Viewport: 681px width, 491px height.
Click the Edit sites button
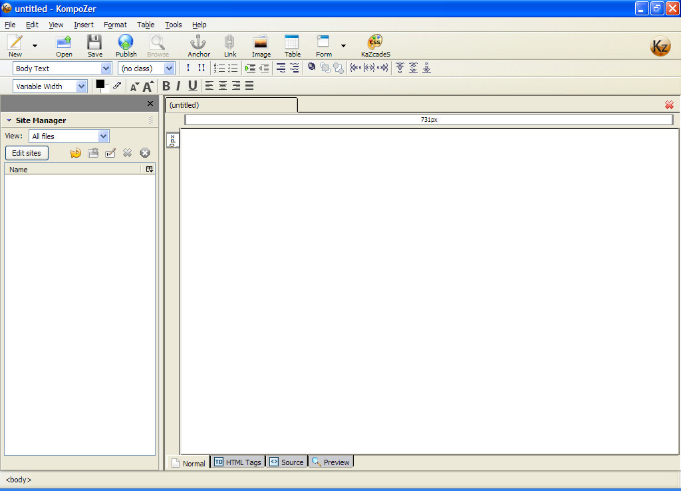pyautogui.click(x=27, y=153)
